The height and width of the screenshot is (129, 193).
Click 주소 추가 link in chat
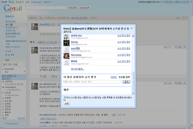point(21,118)
